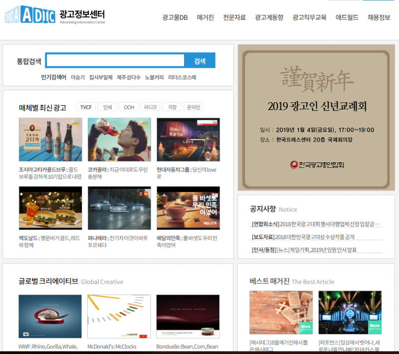Viewport: 399px width, 354px height.
Task: Open the 퍼포먼스 concert article thumbnail
Action: [x=350, y=313]
